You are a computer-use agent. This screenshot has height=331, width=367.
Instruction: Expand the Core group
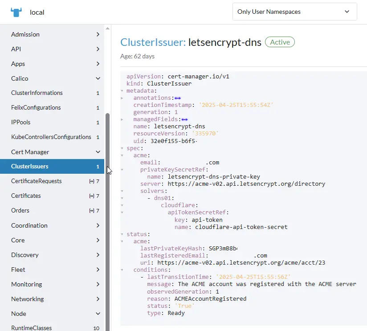pyautogui.click(x=98, y=240)
